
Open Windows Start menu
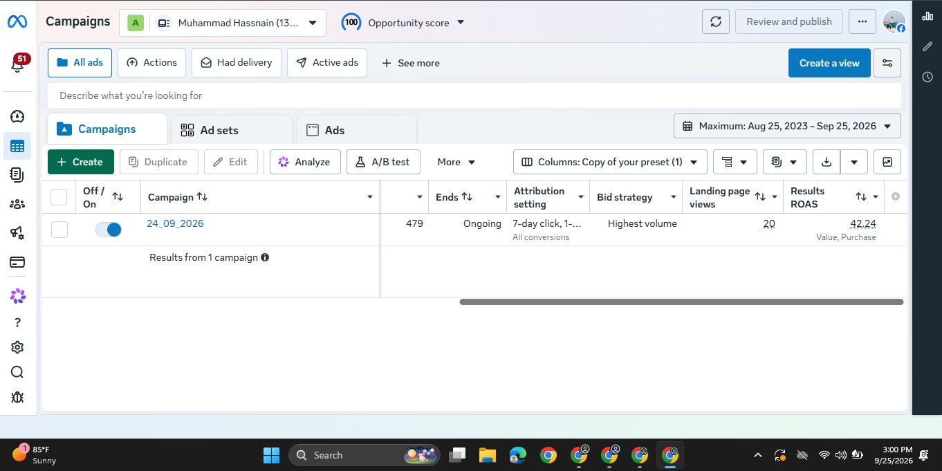271,455
